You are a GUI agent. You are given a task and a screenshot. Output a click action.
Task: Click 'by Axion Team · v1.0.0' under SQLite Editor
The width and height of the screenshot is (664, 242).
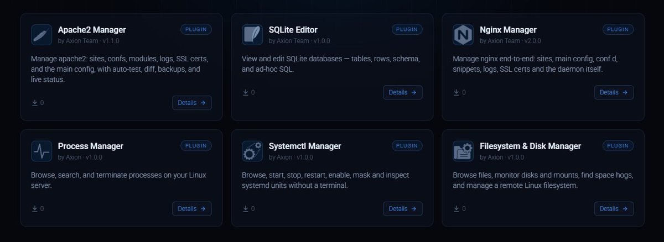(299, 41)
